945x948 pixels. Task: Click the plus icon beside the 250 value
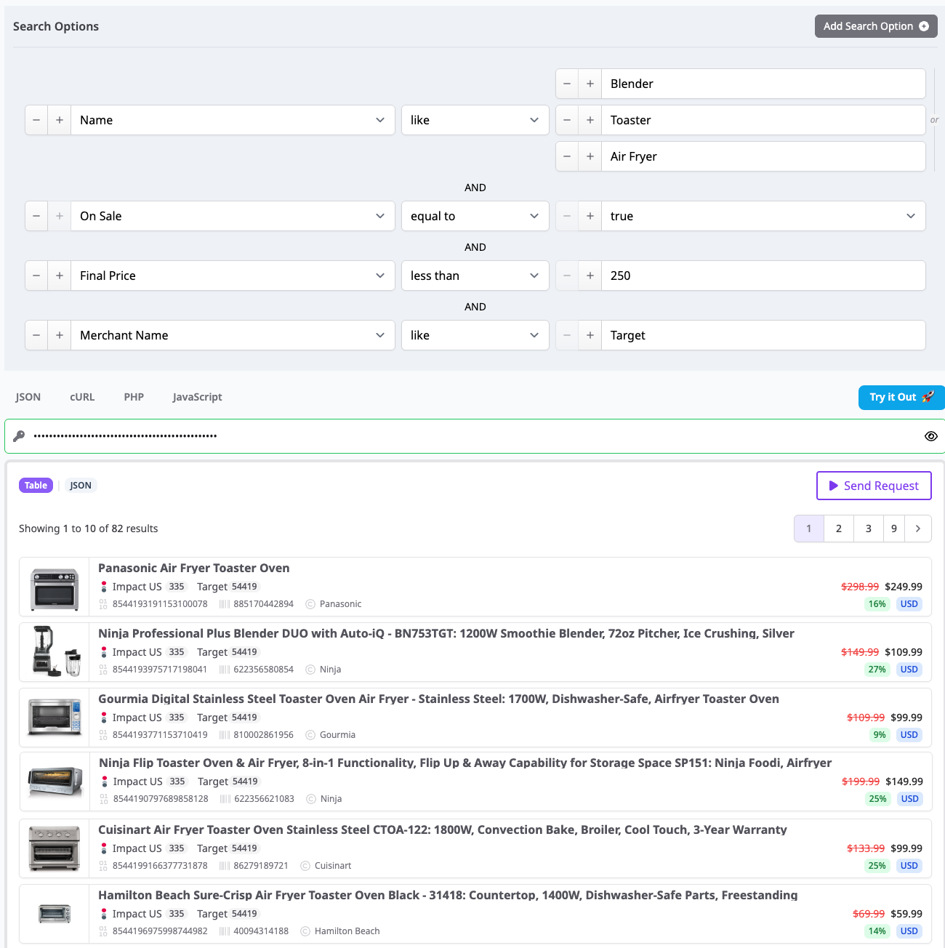click(590, 276)
